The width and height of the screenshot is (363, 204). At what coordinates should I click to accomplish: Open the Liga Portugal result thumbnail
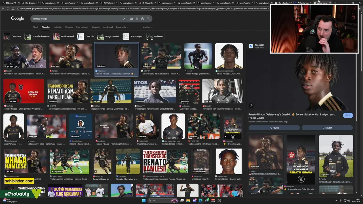(14, 126)
